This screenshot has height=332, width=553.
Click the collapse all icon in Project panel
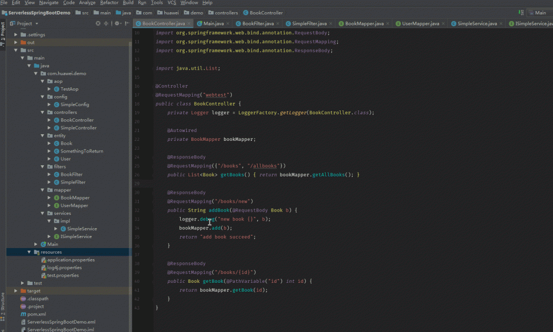coord(106,23)
